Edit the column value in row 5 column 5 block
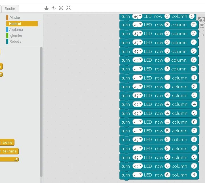The height and width of the screenshot is (183, 205). (x=194, y=157)
